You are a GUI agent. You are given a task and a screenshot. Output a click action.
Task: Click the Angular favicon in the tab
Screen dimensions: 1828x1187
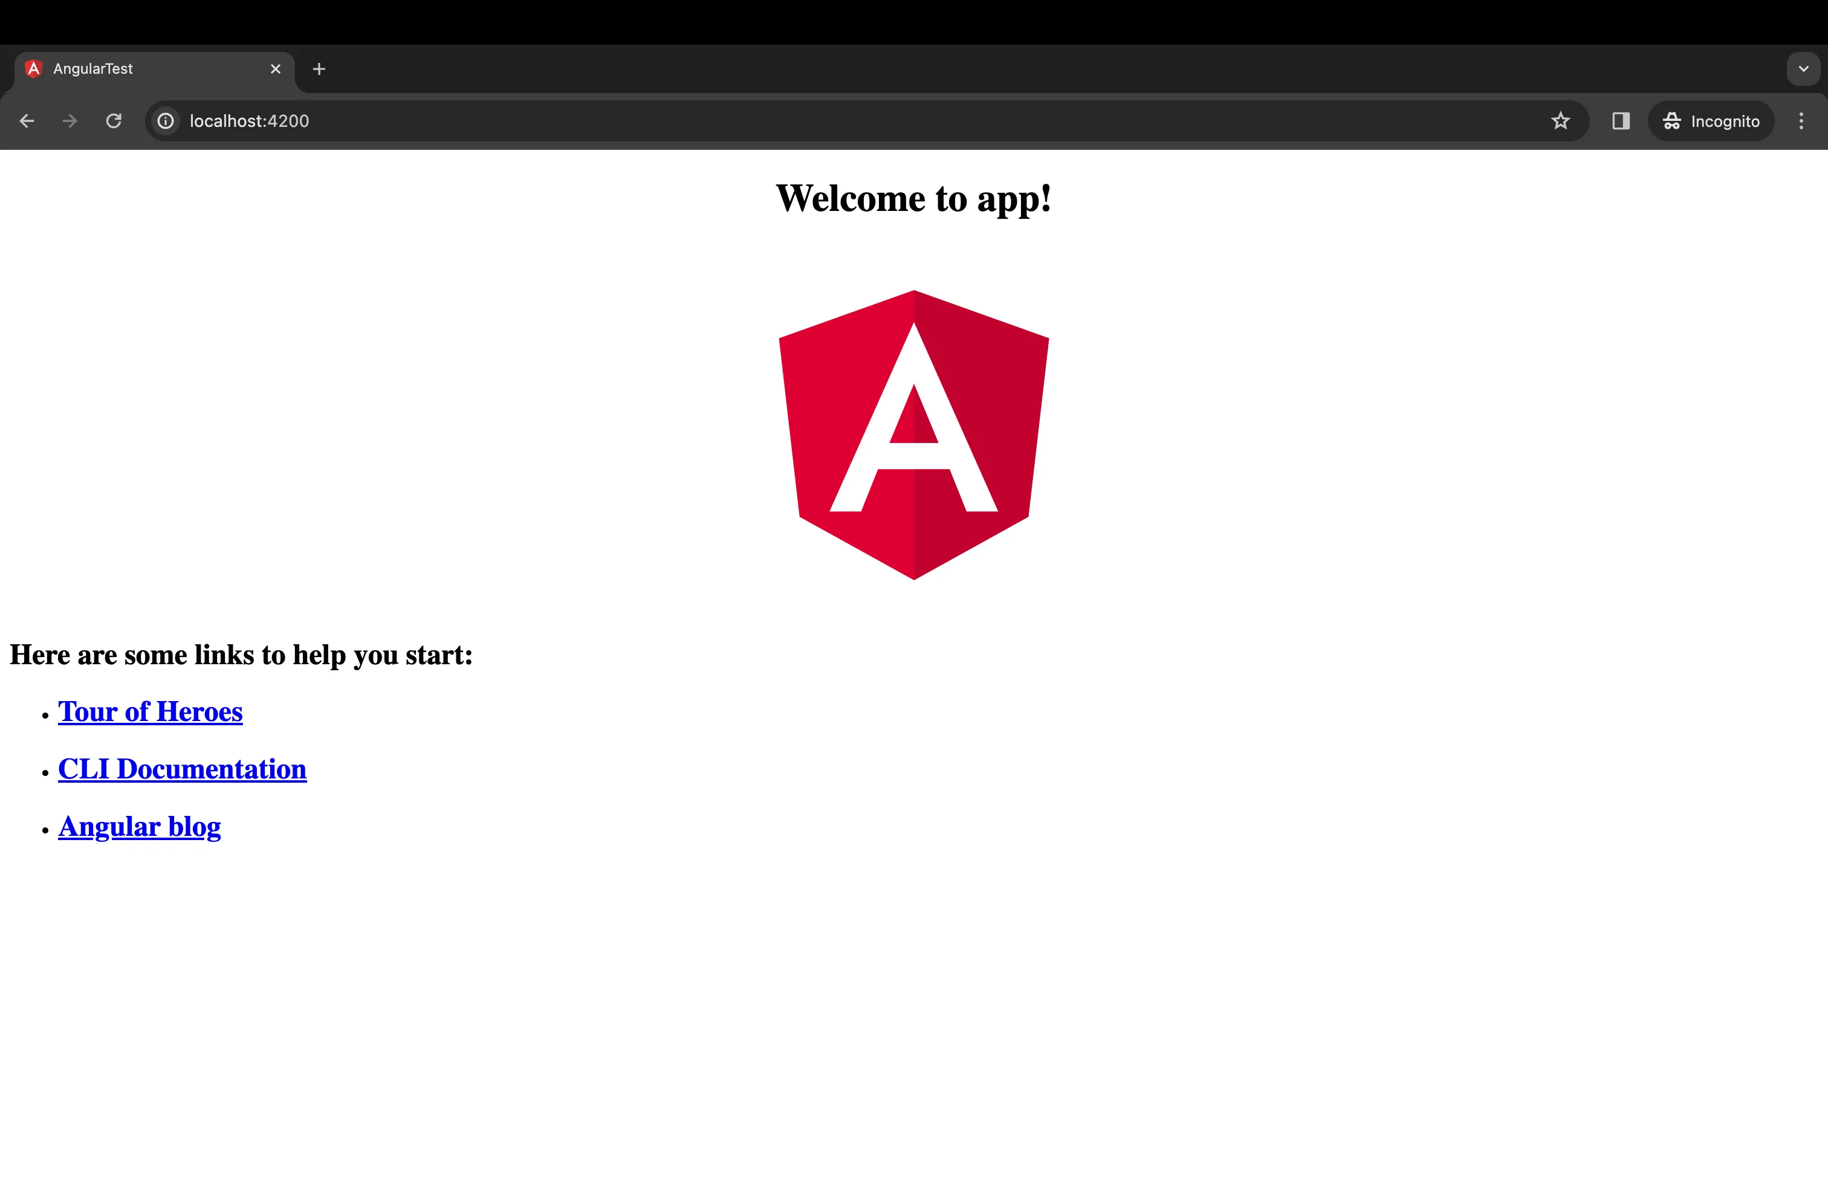click(34, 69)
